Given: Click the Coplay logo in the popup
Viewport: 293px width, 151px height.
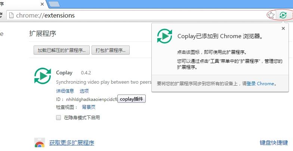Looking at the screenshot, I should (164, 36).
